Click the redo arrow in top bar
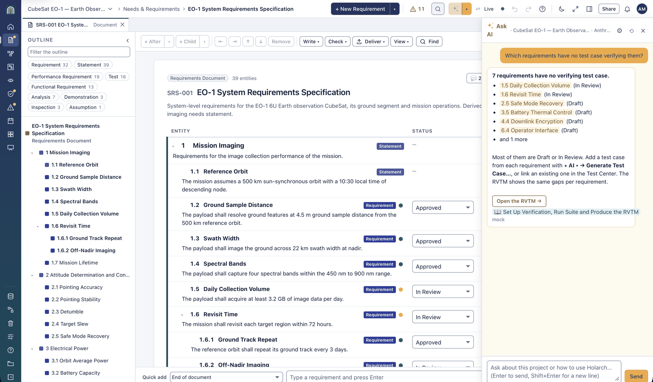Image resolution: width=653 pixels, height=382 pixels. [529, 9]
